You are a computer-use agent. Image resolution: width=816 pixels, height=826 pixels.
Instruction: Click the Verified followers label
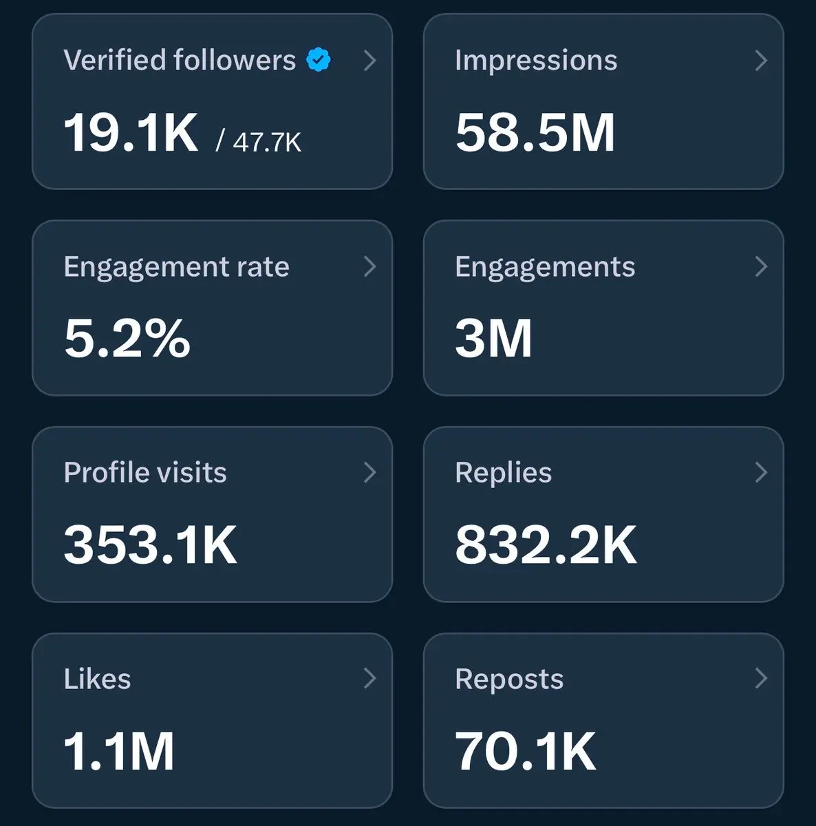(x=180, y=61)
